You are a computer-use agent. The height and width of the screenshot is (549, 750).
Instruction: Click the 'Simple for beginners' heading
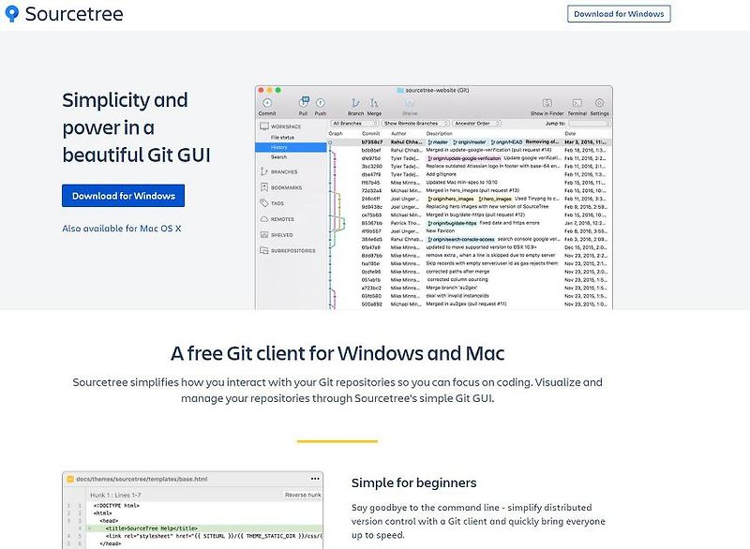tap(413, 482)
